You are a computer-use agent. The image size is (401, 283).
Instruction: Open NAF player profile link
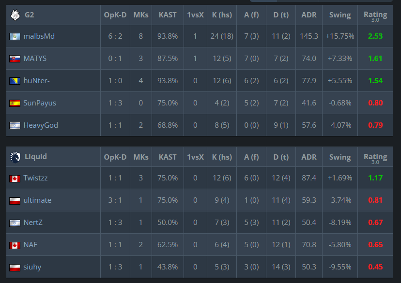tap(30, 245)
